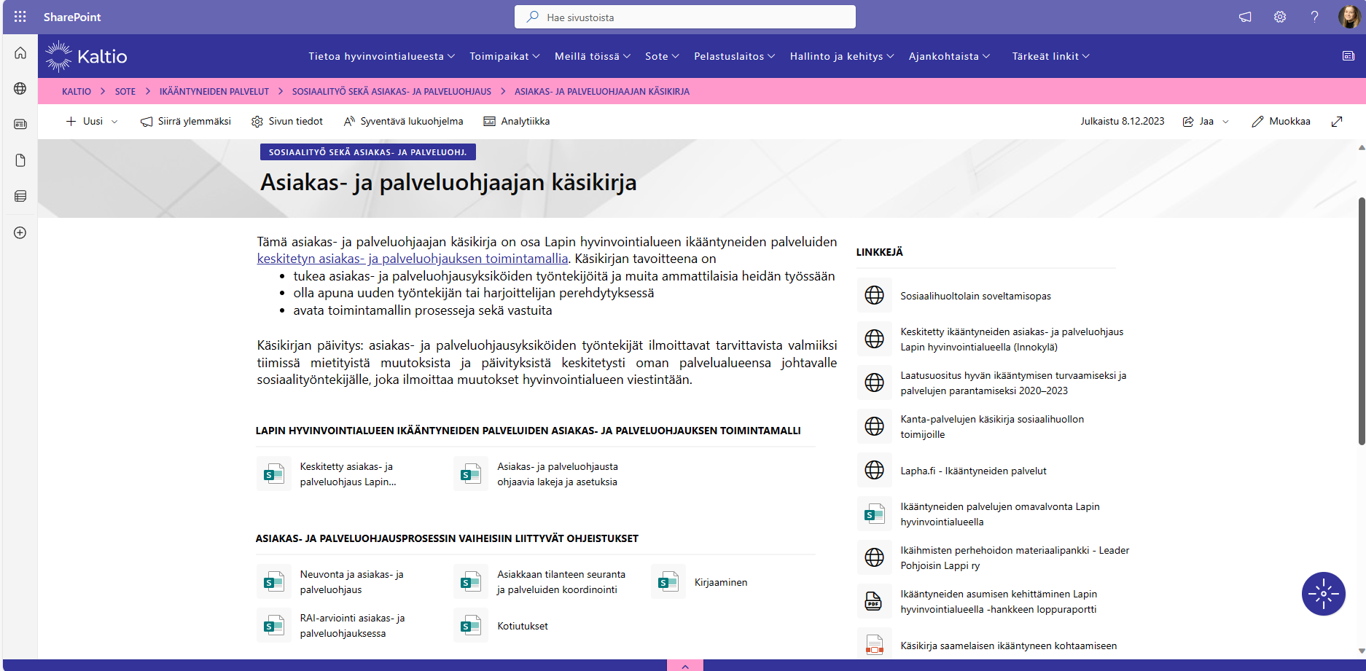Expand the Pelastuslaitos menu
The width and height of the screenshot is (1366, 671).
[x=734, y=56]
